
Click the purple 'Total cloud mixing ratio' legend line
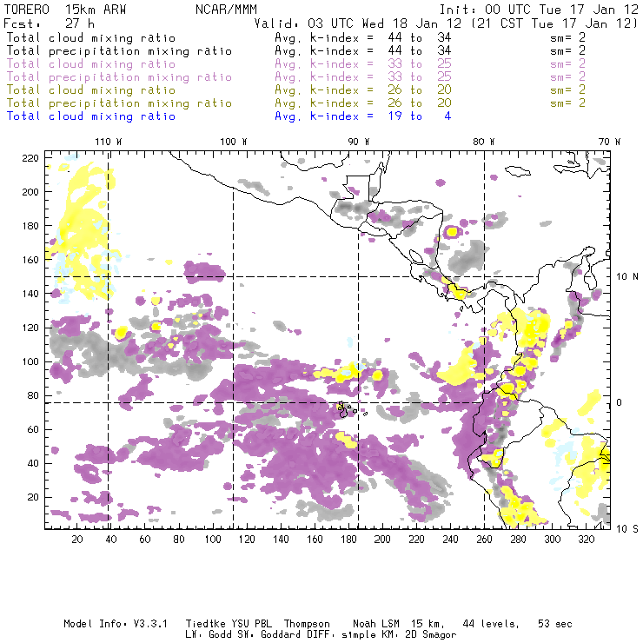point(91,64)
